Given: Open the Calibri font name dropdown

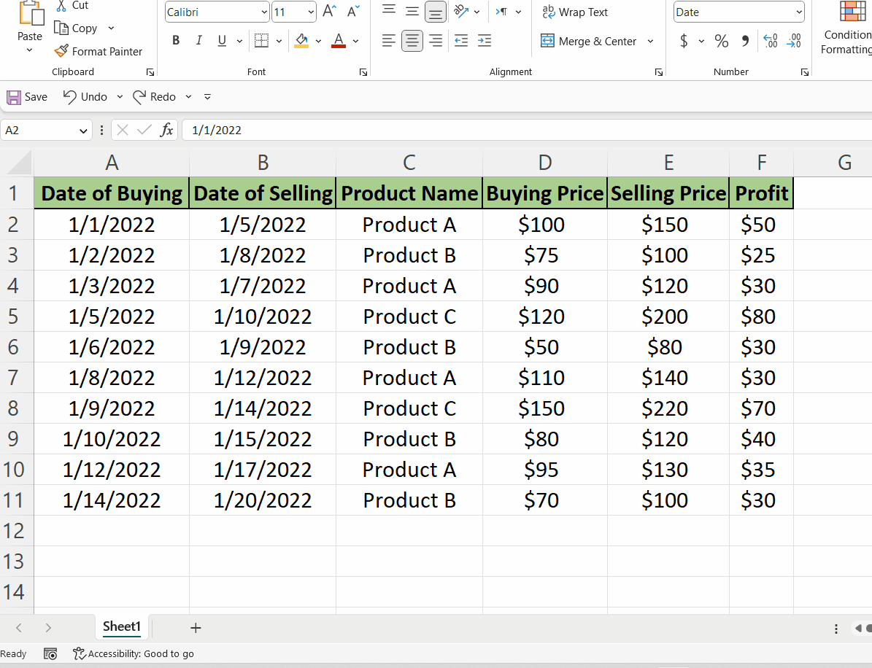Looking at the screenshot, I should tap(216, 12).
